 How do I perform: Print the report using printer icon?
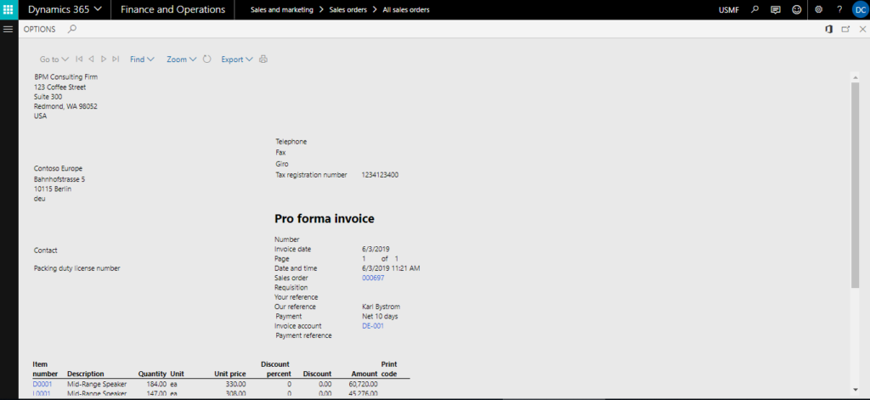[x=263, y=59]
